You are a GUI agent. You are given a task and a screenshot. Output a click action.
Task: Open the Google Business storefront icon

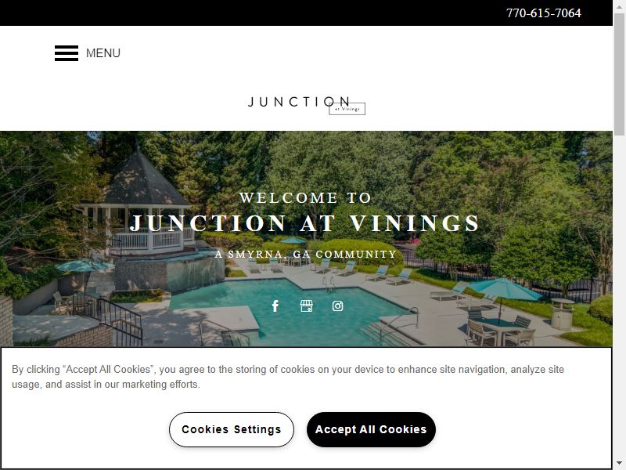[306, 306]
